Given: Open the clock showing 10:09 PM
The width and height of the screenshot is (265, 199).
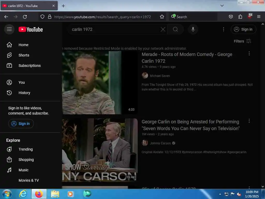Looking at the screenshot, I should click(x=252, y=194).
